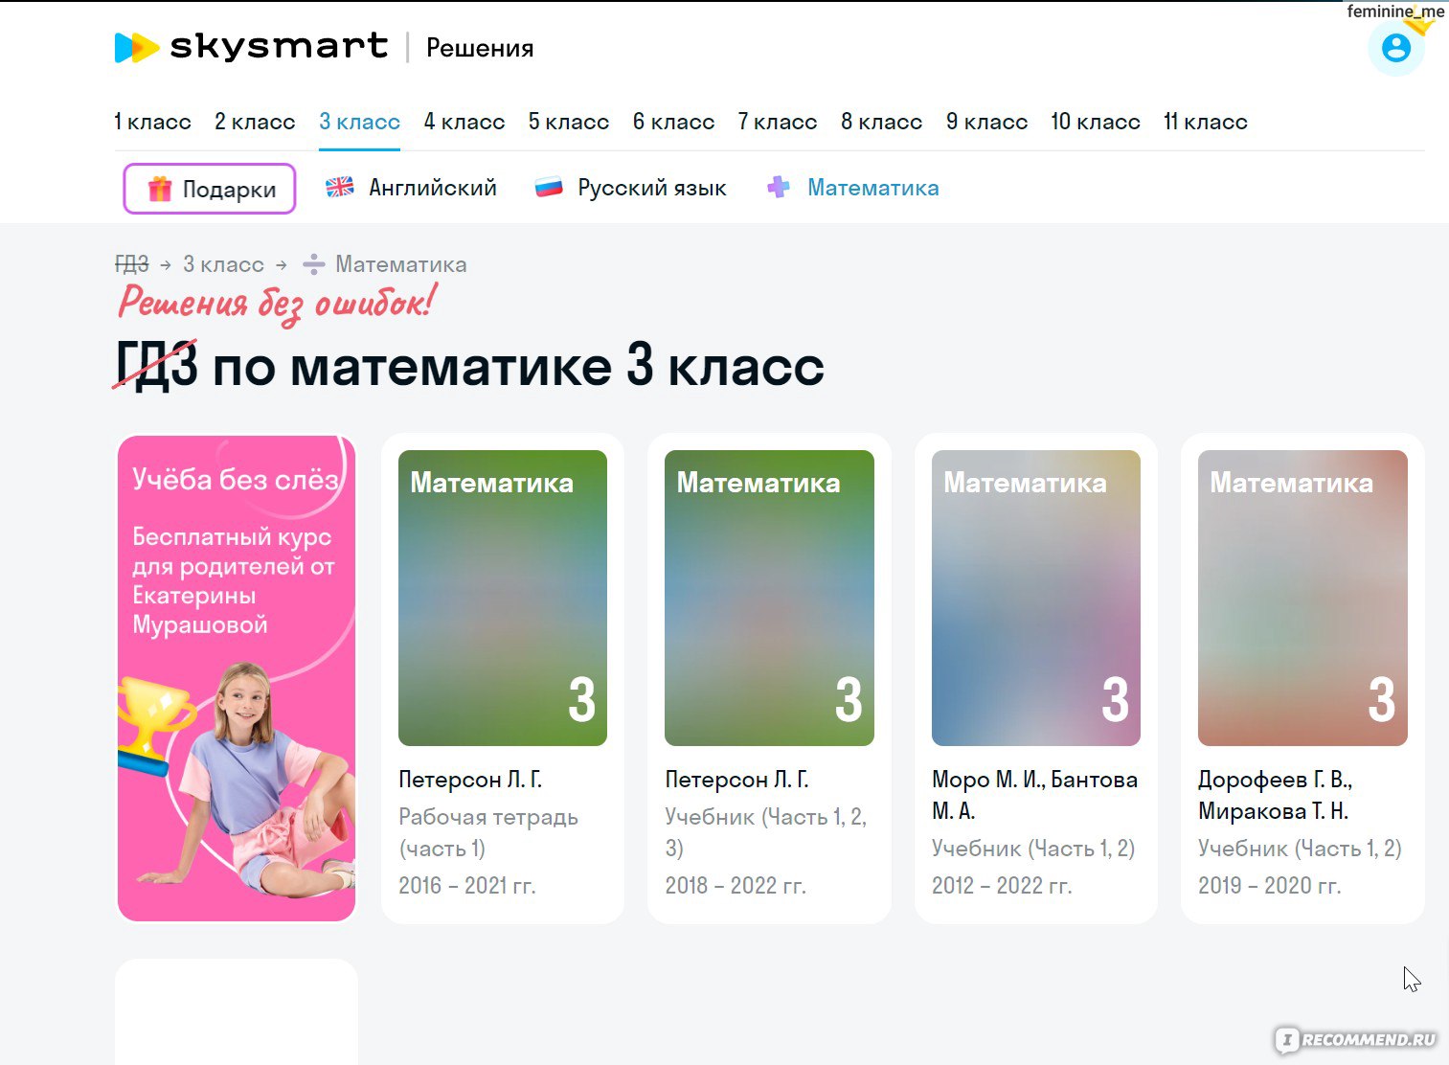This screenshot has height=1065, width=1449.
Task: Click the gift box icon in Подарки
Action: pos(159,189)
